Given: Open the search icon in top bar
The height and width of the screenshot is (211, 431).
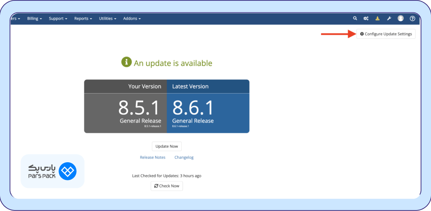Looking at the screenshot, I should [x=355, y=19].
